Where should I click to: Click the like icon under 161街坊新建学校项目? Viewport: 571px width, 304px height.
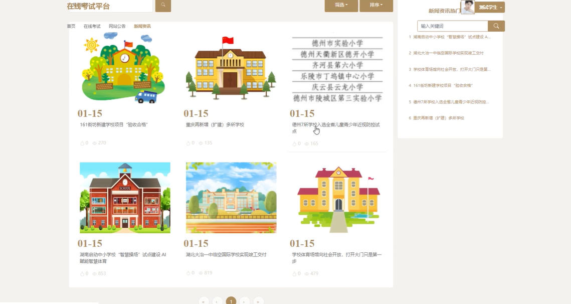tap(82, 143)
